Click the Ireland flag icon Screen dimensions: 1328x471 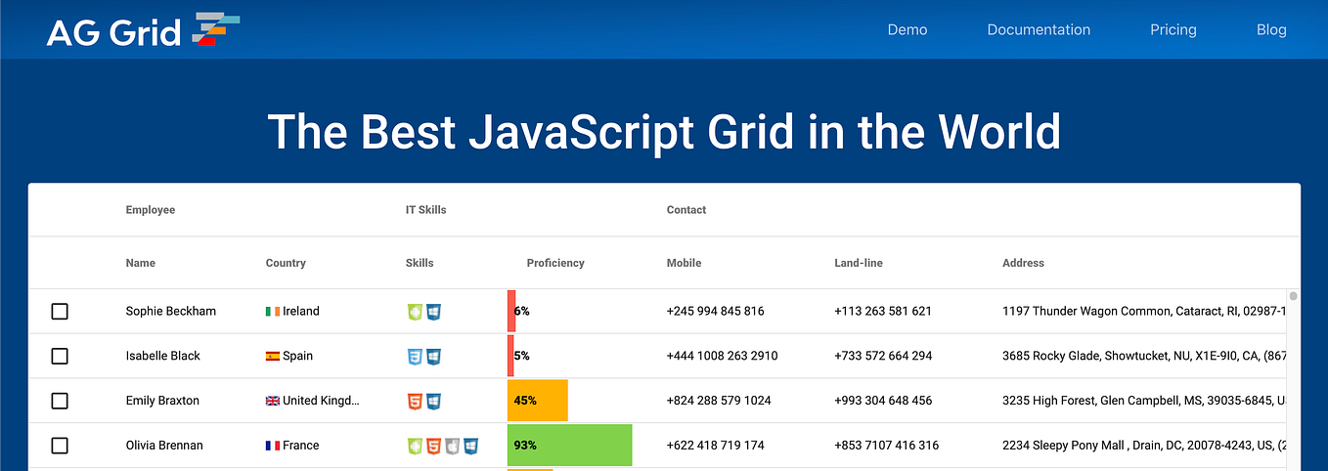tap(273, 311)
